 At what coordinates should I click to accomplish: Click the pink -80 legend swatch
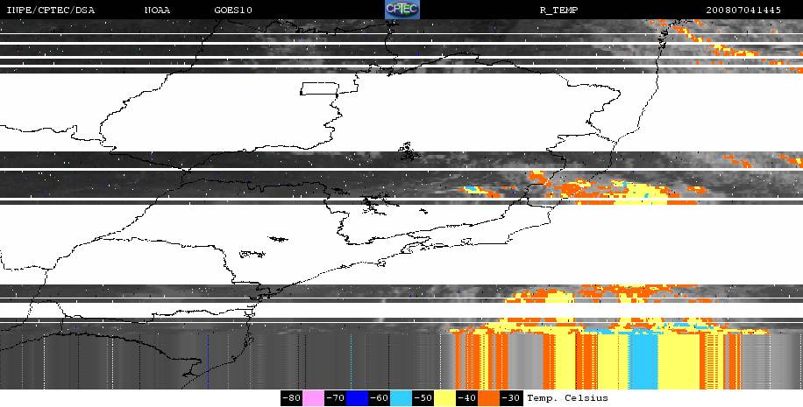313,398
